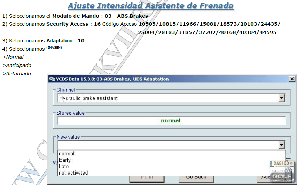Click the Adaptation underlined text

[x=59, y=41]
